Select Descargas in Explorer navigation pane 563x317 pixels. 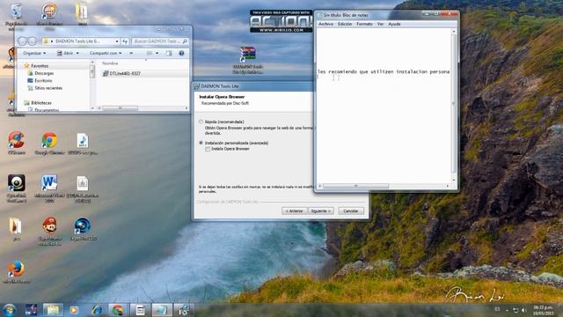point(44,73)
